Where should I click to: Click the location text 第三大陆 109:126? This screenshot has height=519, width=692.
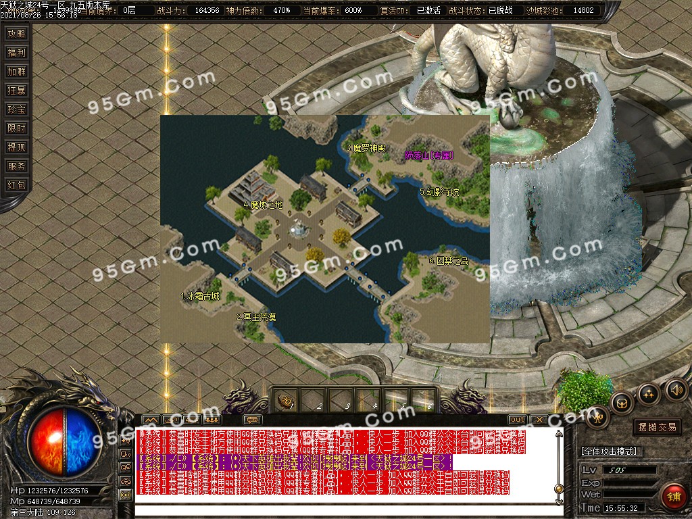[43, 512]
